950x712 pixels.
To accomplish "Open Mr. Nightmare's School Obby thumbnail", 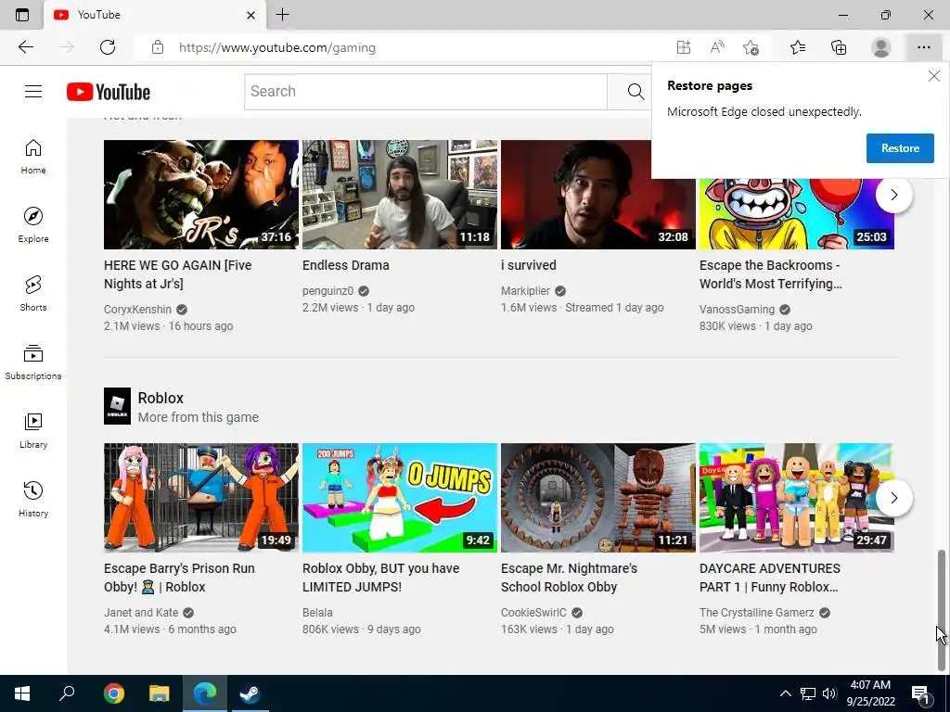I will coord(598,498).
